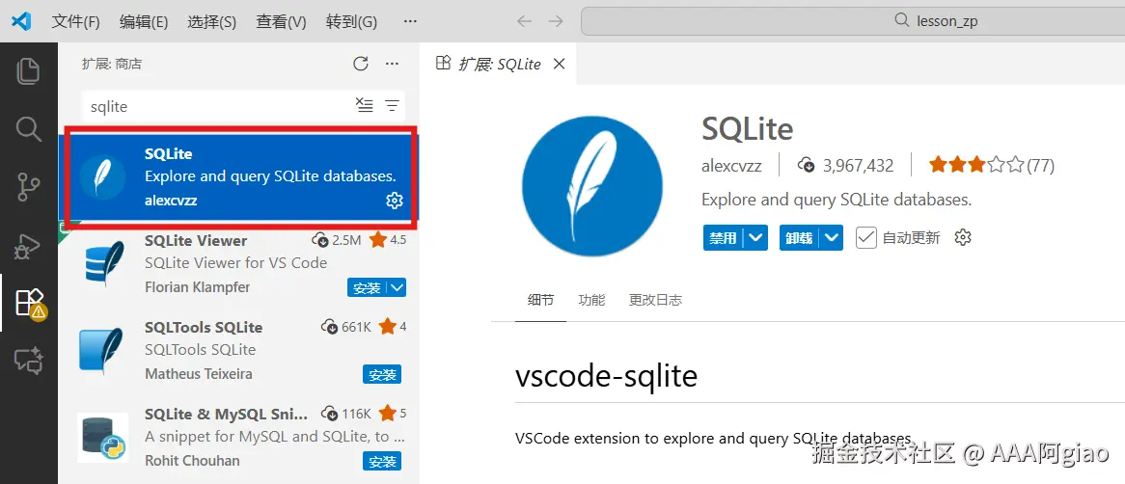Image resolution: width=1125 pixels, height=484 pixels.
Task: Open the Edit (编辑) menu
Action: tap(144, 21)
